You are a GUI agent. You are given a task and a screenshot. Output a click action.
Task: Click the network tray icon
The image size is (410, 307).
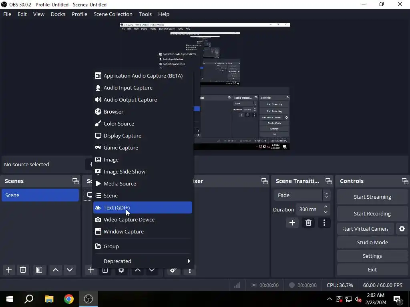349,299
